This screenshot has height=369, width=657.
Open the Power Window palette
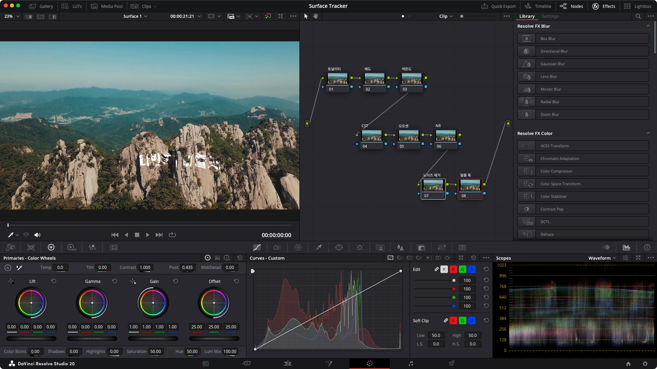[339, 247]
